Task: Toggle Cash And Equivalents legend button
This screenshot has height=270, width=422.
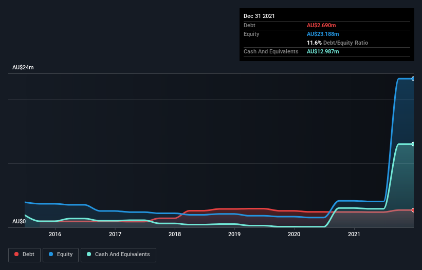Action: tap(118, 255)
